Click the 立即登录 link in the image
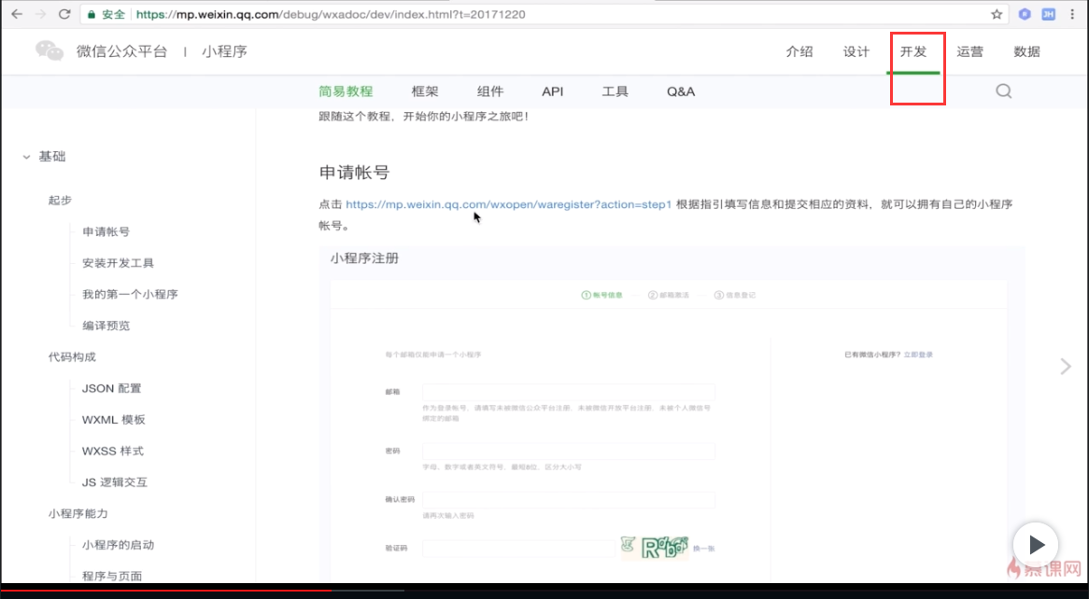Screen dimensions: 1089x599 [918, 355]
